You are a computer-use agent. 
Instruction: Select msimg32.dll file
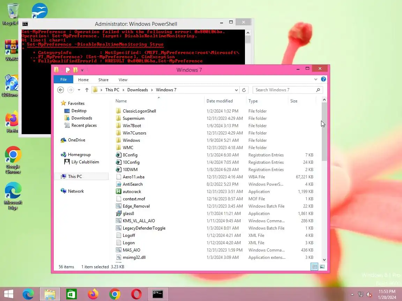pos(134,257)
